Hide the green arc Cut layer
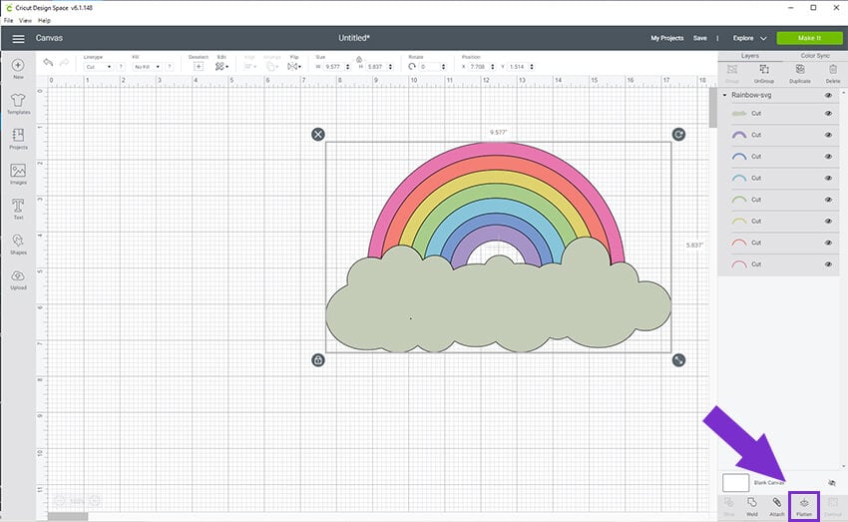848x522 pixels. (828, 200)
